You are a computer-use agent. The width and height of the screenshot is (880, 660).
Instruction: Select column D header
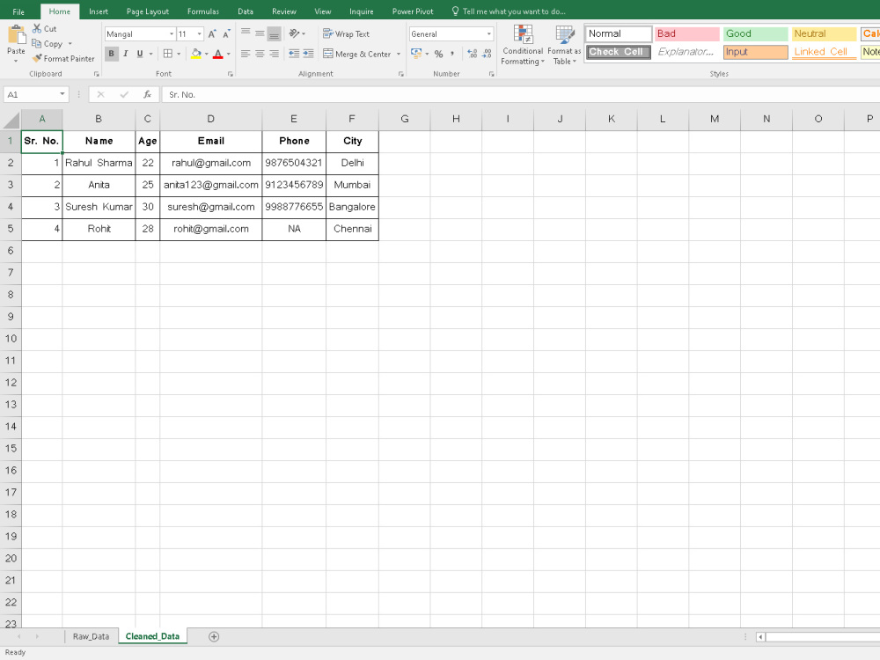pyautogui.click(x=210, y=119)
